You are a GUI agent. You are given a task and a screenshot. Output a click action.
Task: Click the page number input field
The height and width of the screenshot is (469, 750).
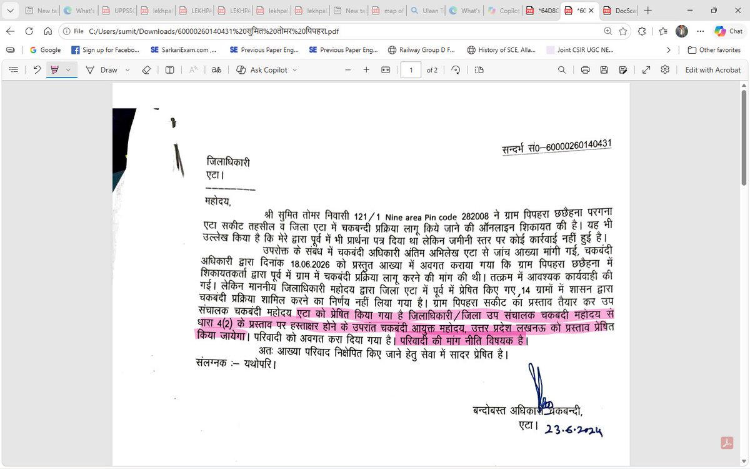tap(411, 70)
